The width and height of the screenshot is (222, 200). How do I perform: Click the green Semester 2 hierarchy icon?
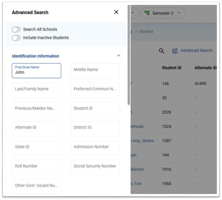147,13
